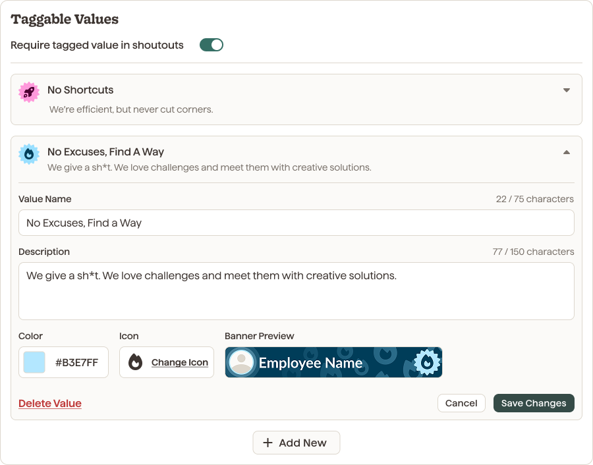Image resolution: width=593 pixels, height=465 pixels.
Task: Click "We're efficient, but never cut corners." text
Action: click(x=131, y=109)
